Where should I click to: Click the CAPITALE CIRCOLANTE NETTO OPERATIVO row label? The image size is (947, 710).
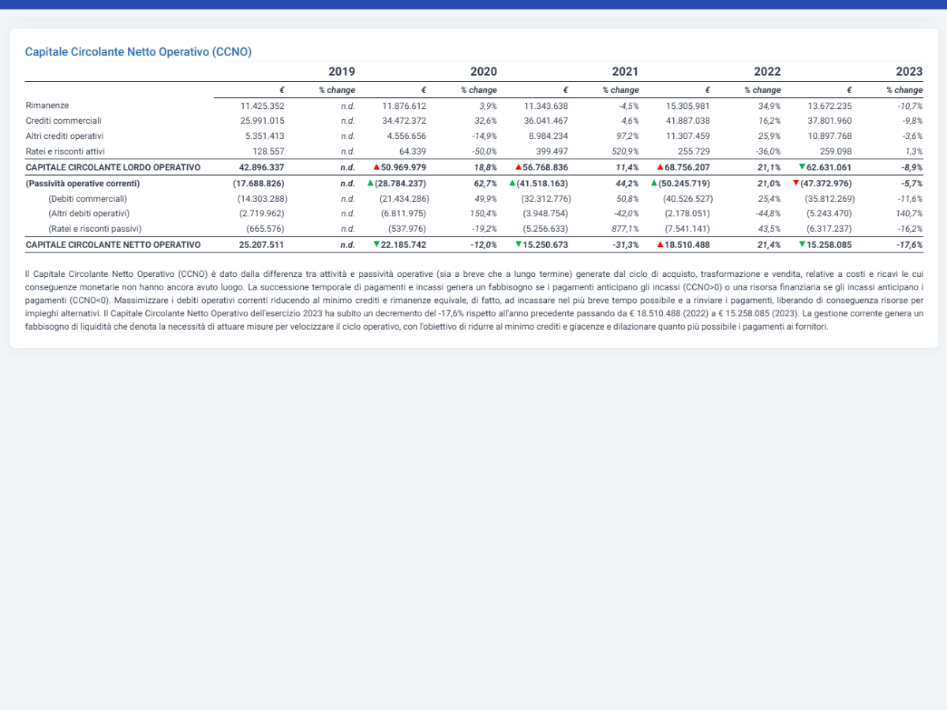click(113, 245)
